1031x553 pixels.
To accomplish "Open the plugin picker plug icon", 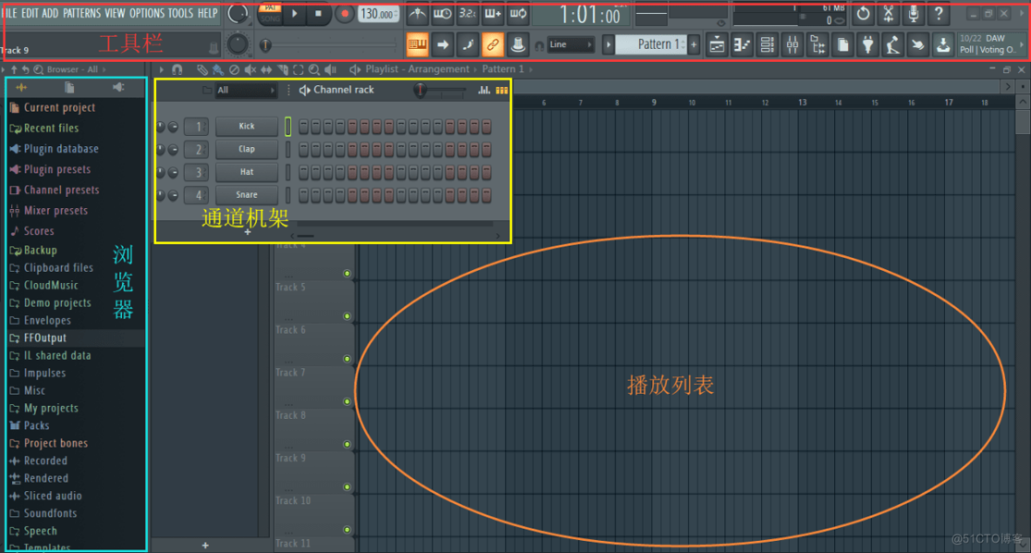I will click(867, 44).
